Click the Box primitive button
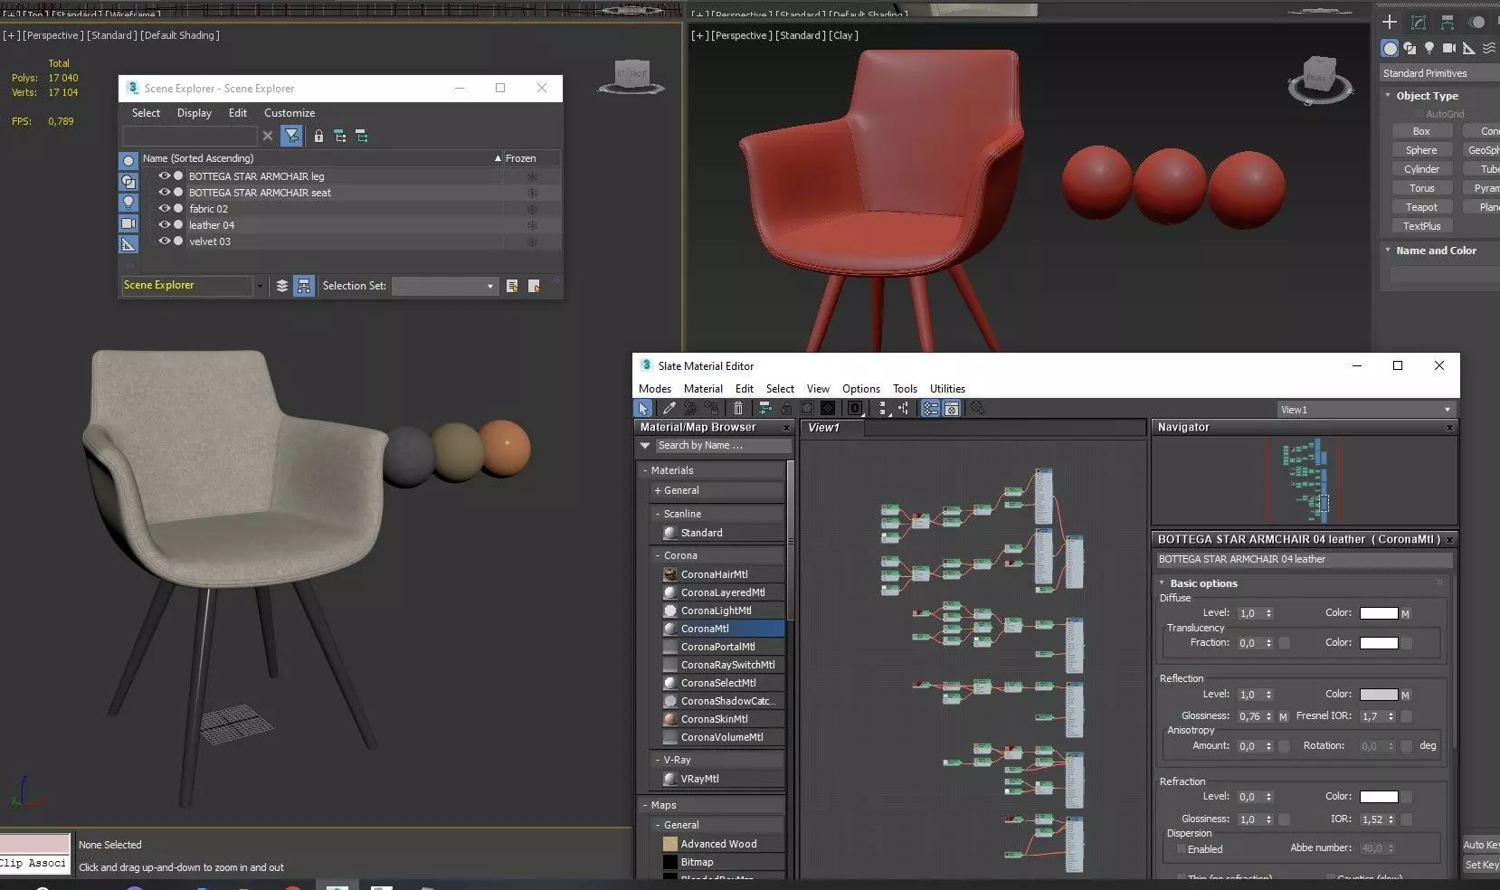1500x890 pixels. tap(1421, 131)
